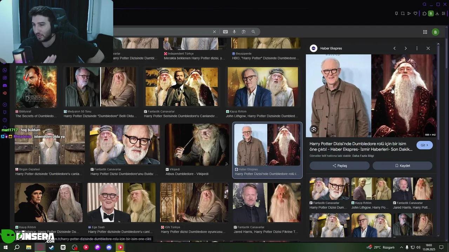This screenshot has height=252, width=449.
Task: Go to the previous image in preview panel
Action: point(394,48)
